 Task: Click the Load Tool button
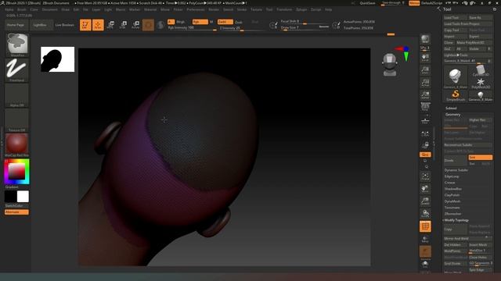click(x=456, y=18)
